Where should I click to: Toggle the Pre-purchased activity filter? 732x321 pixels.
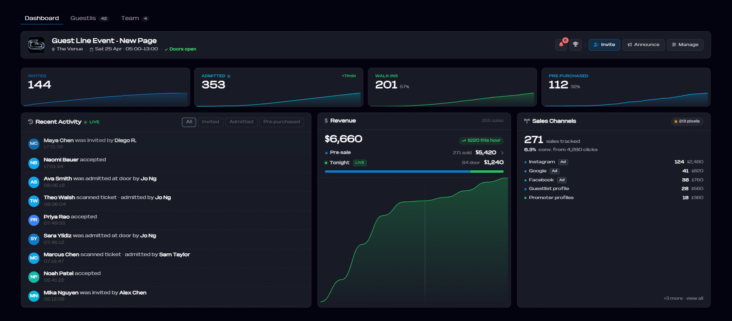click(282, 122)
